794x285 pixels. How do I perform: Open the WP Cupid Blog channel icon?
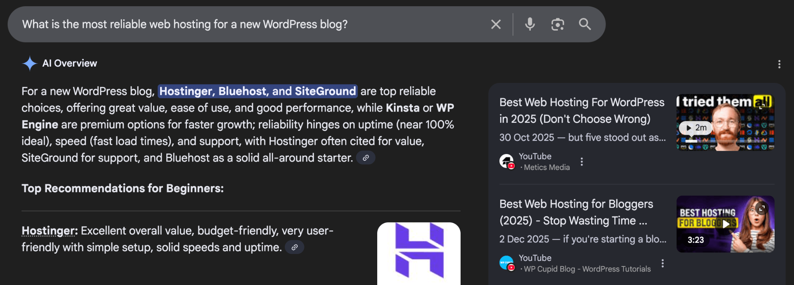point(507,263)
